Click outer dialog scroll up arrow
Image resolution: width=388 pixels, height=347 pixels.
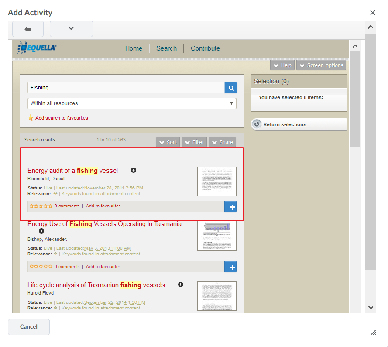point(371,27)
